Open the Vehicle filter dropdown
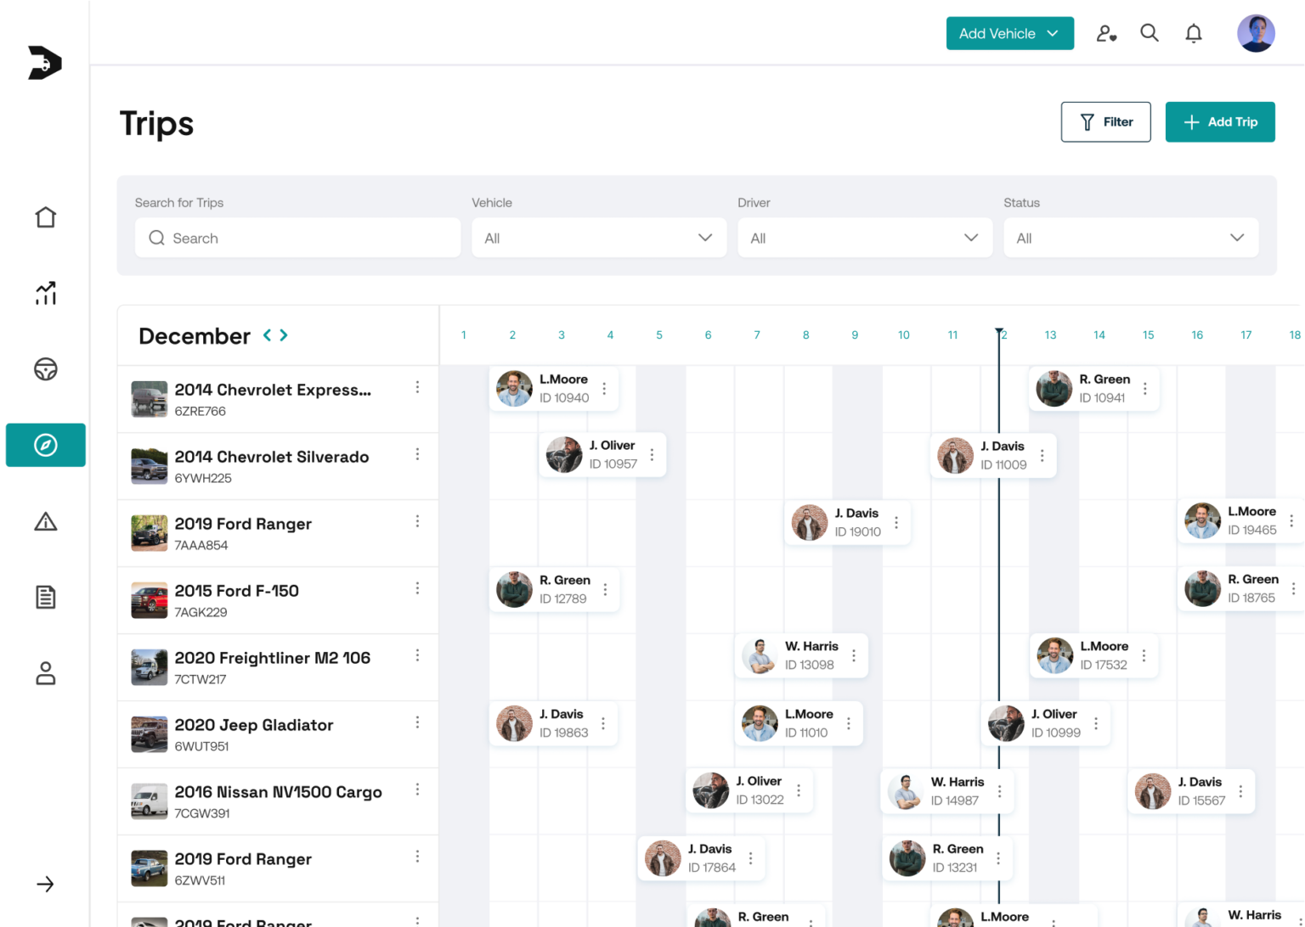 click(x=599, y=238)
